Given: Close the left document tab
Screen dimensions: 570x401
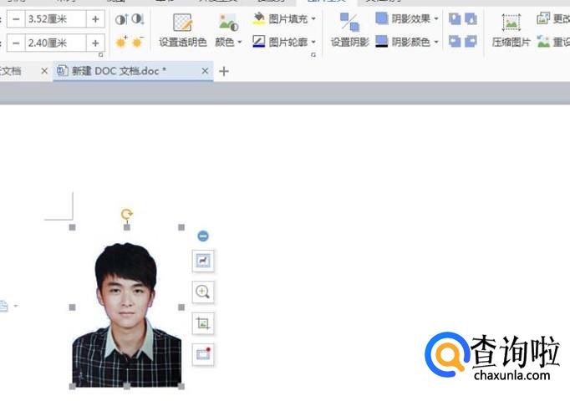Looking at the screenshot, I should tap(44, 71).
